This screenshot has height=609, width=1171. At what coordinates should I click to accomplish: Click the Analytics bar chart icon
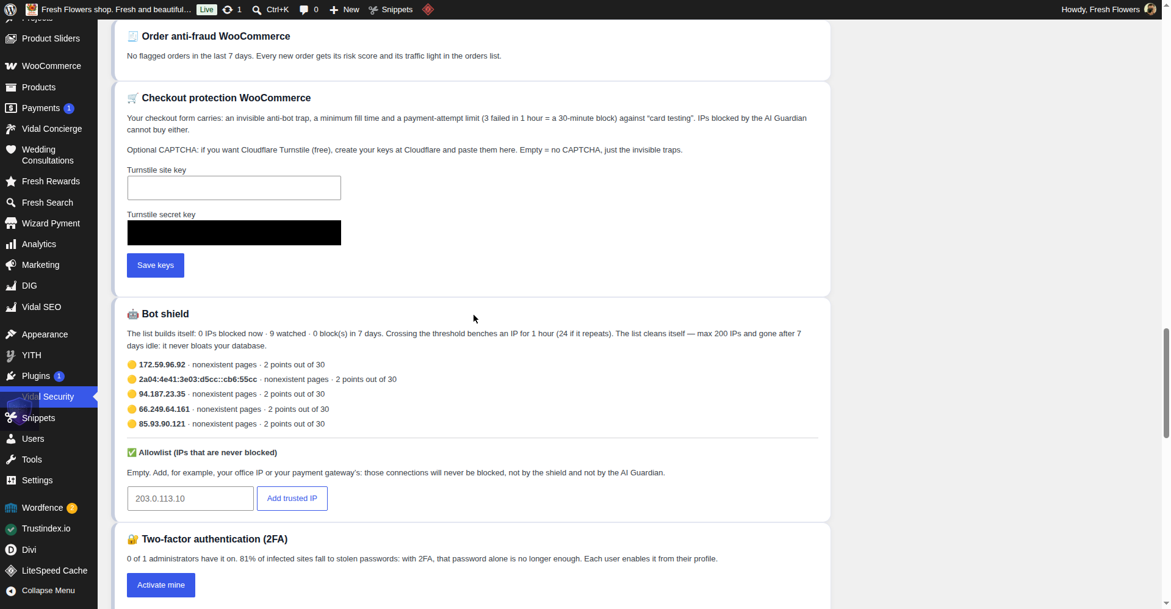point(11,244)
